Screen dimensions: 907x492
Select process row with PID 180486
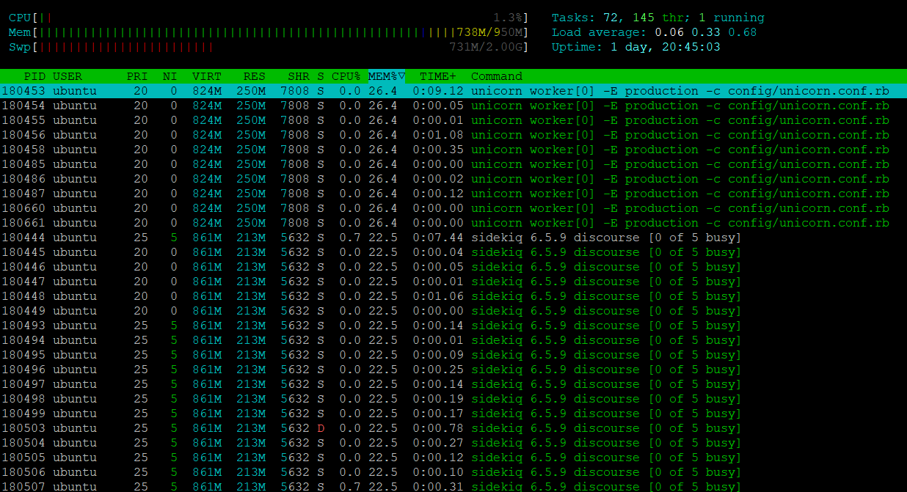pyautogui.click(x=453, y=179)
